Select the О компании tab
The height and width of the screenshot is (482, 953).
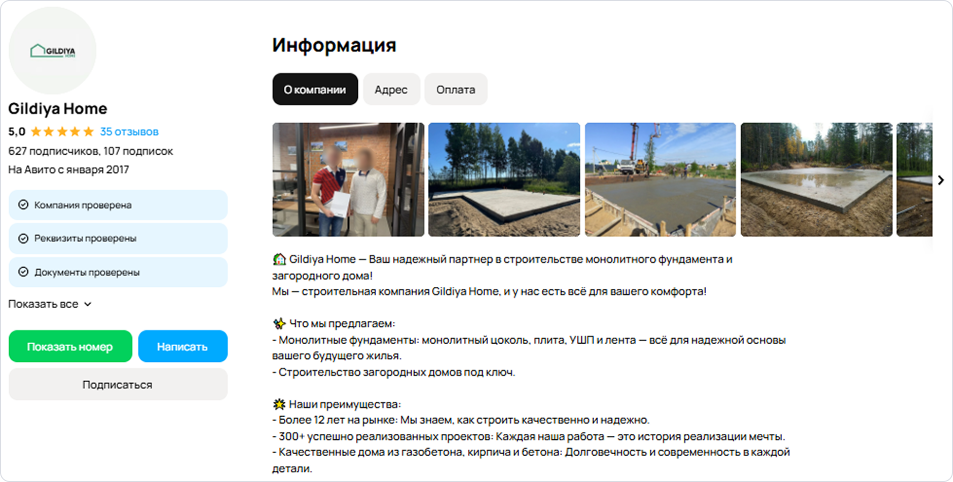tap(315, 90)
